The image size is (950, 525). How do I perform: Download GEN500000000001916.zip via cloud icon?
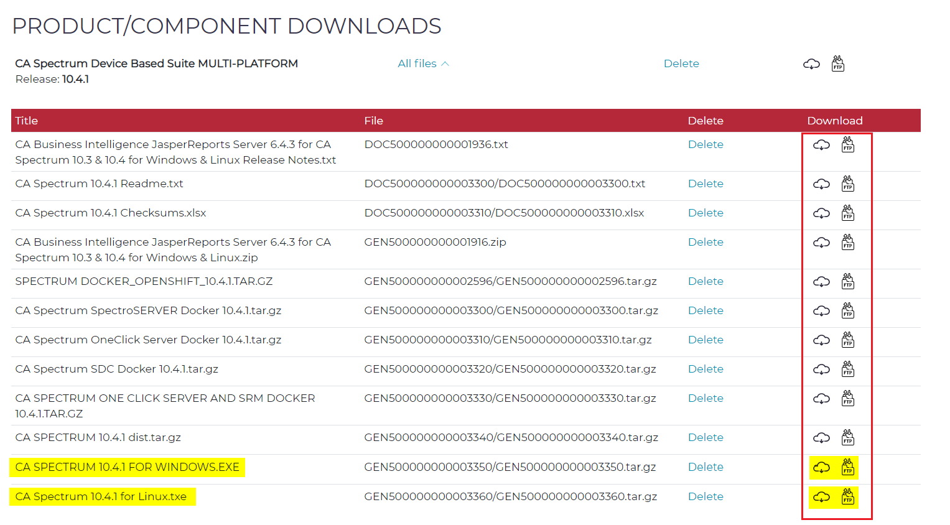click(821, 243)
